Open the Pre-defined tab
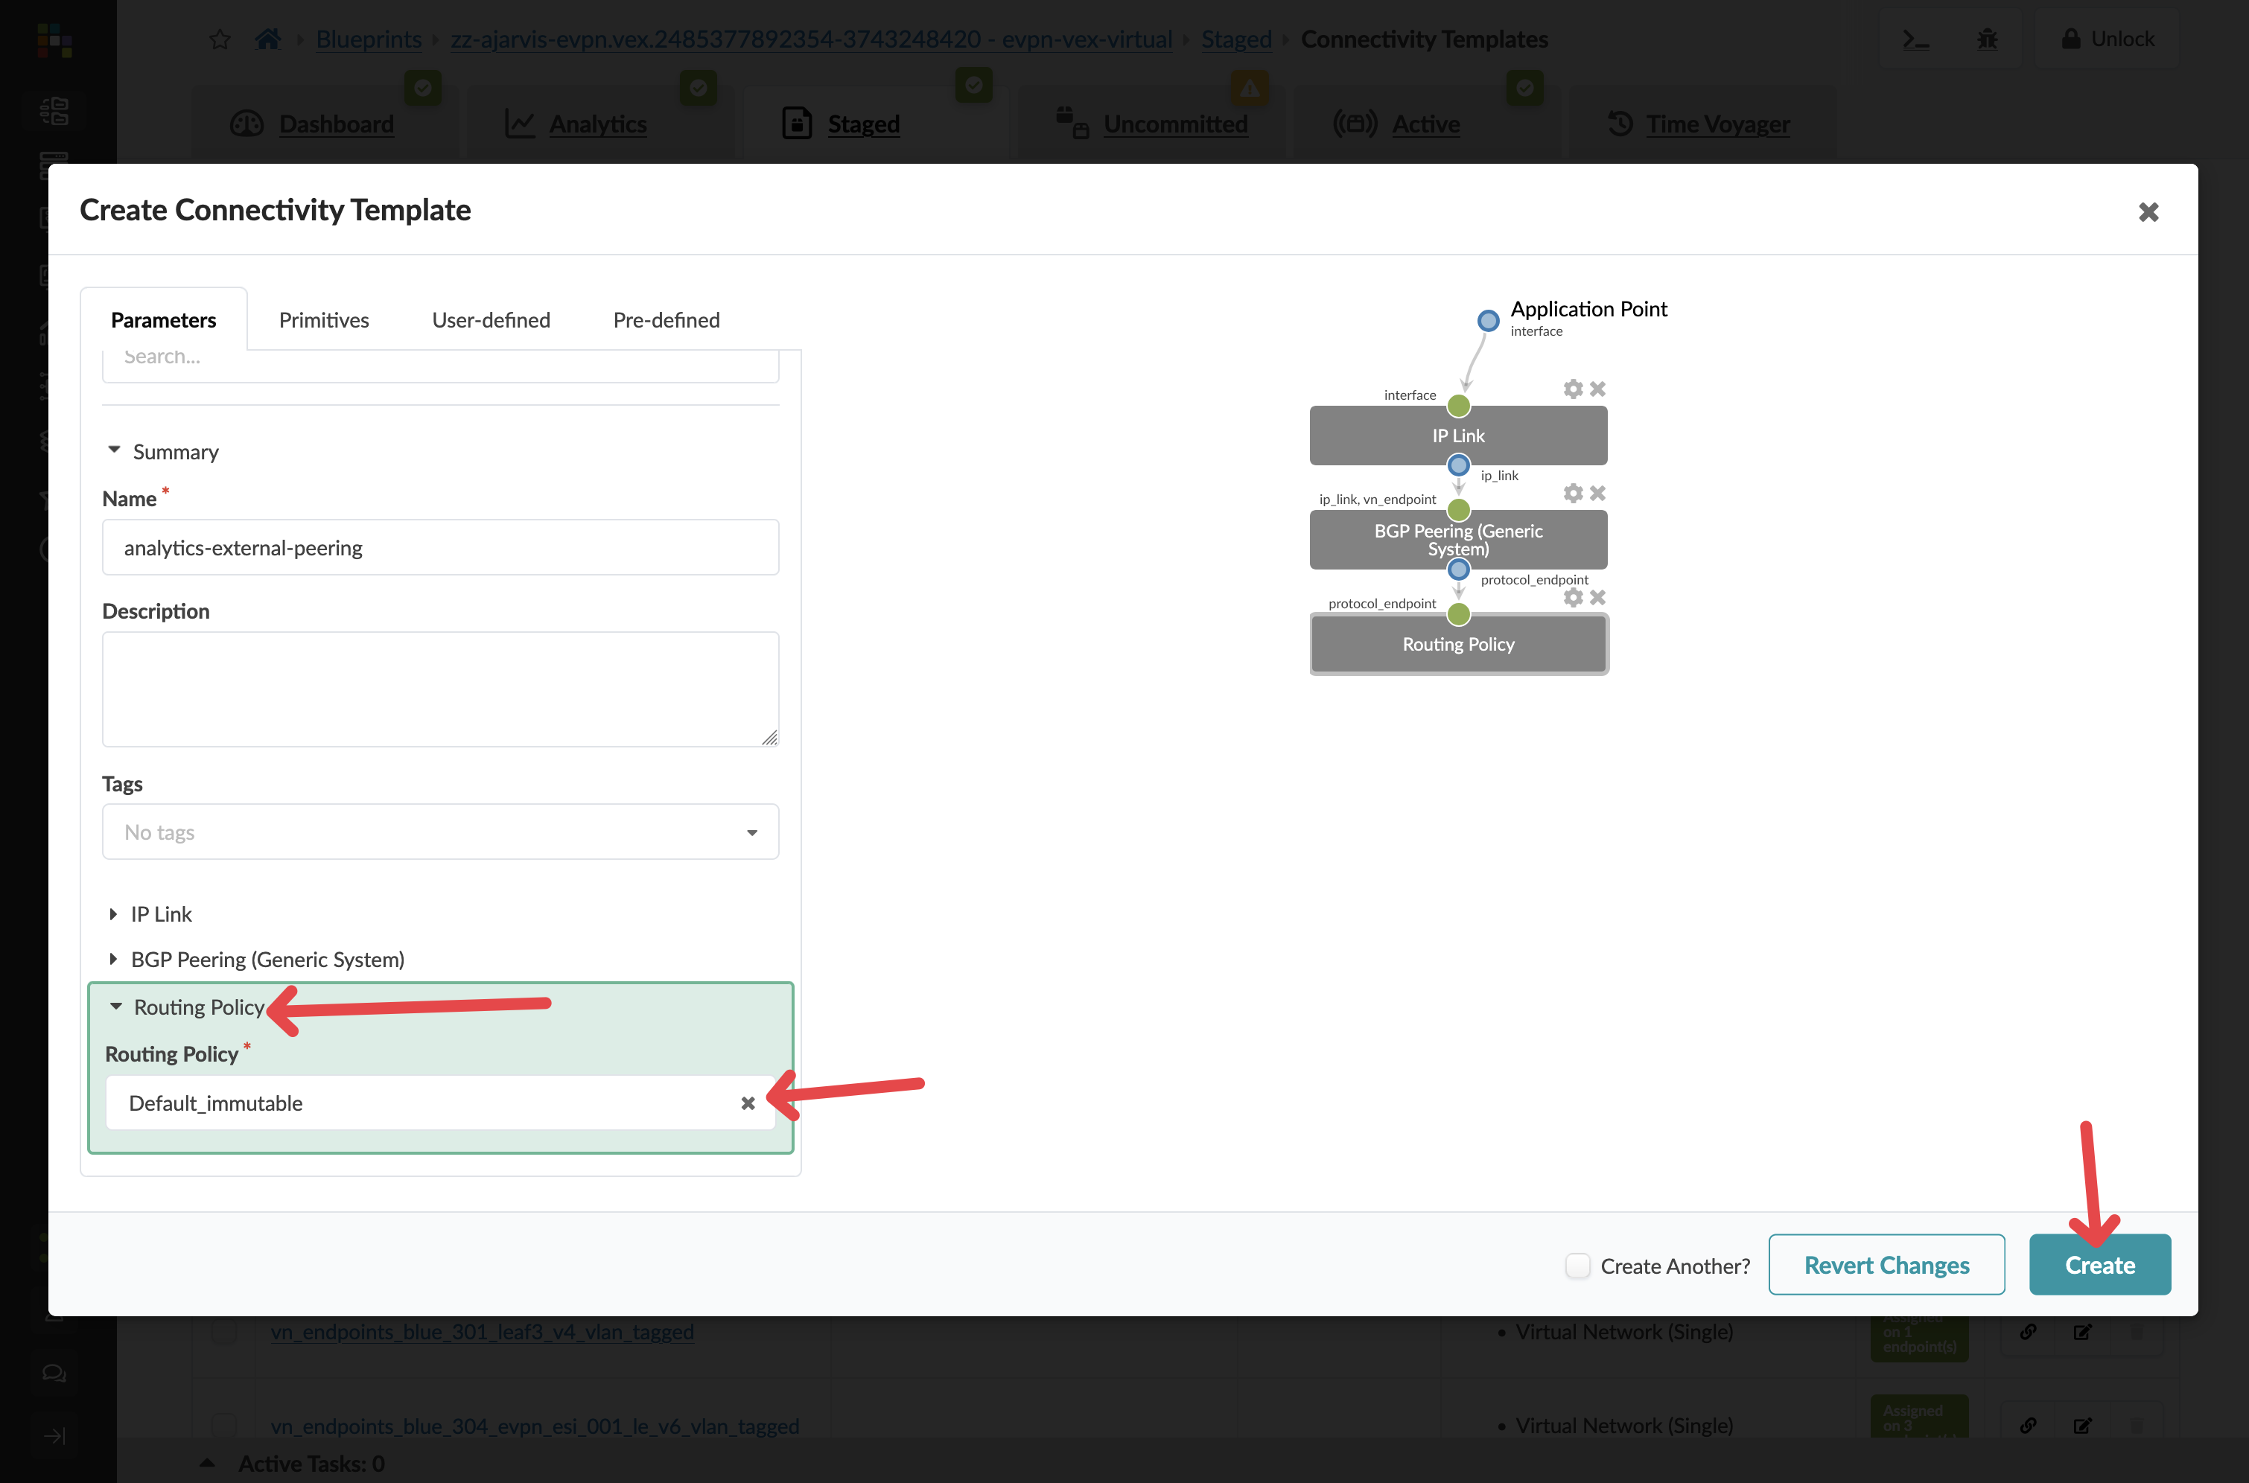The width and height of the screenshot is (2249, 1483). pos(666,319)
